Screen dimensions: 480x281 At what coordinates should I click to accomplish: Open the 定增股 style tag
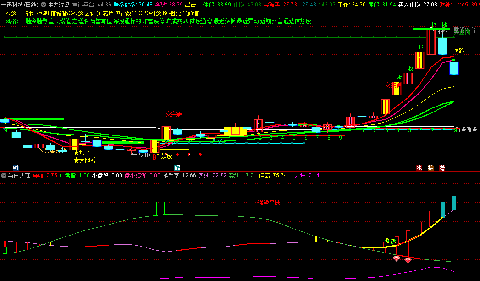click(x=81, y=21)
